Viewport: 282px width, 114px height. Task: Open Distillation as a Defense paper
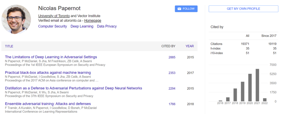pos(73,88)
